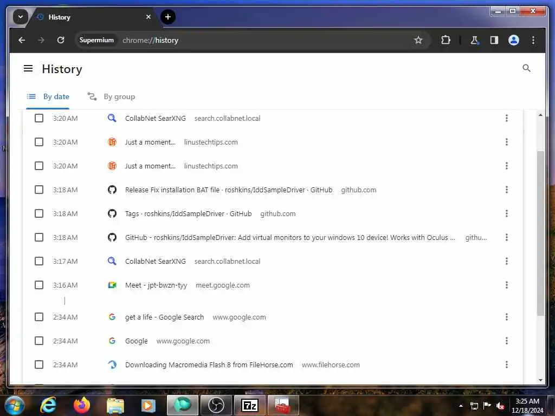This screenshot has width=555, height=416.
Task: Open the Windows Start orb
Action: (14, 405)
